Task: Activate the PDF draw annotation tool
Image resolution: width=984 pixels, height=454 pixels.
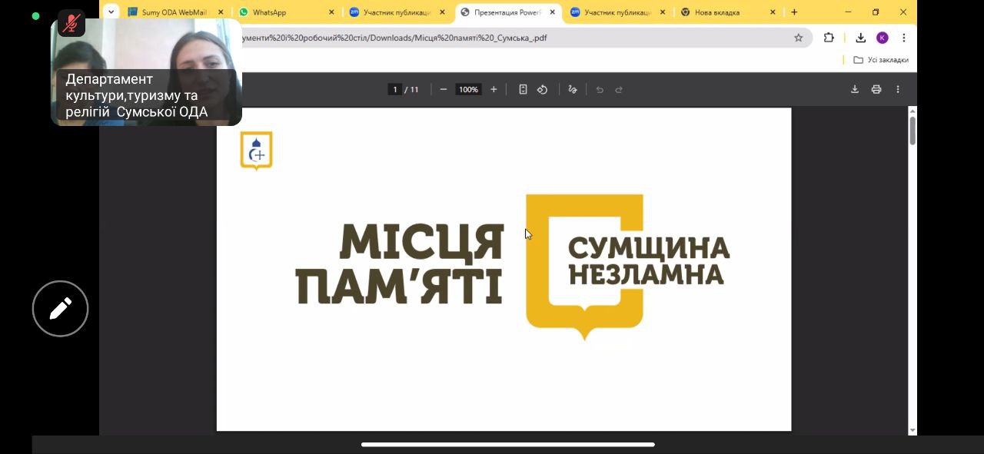Action: coord(572,89)
